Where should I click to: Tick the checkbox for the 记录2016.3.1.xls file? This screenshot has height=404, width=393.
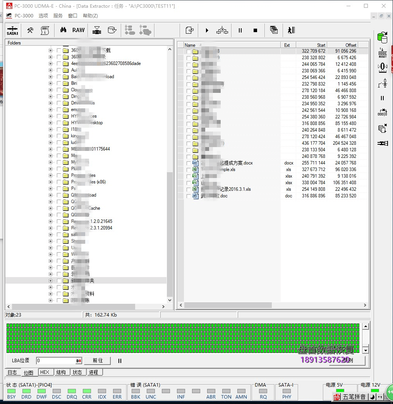pos(189,189)
